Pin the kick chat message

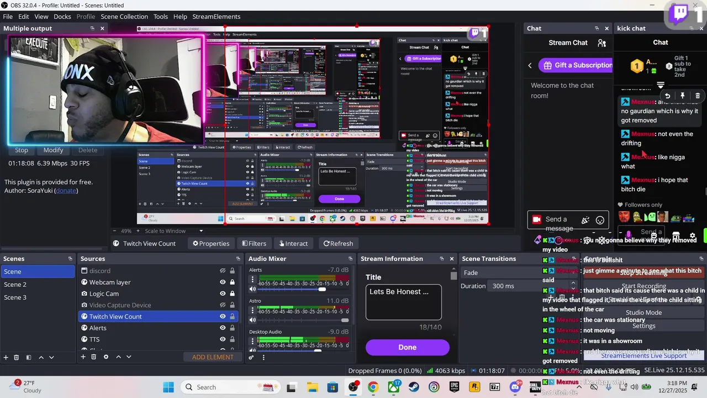pos(683,96)
